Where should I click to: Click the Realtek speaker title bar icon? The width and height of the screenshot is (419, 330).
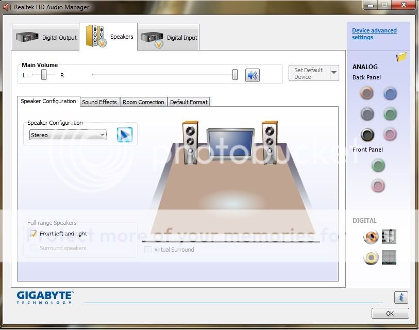[x=7, y=7]
